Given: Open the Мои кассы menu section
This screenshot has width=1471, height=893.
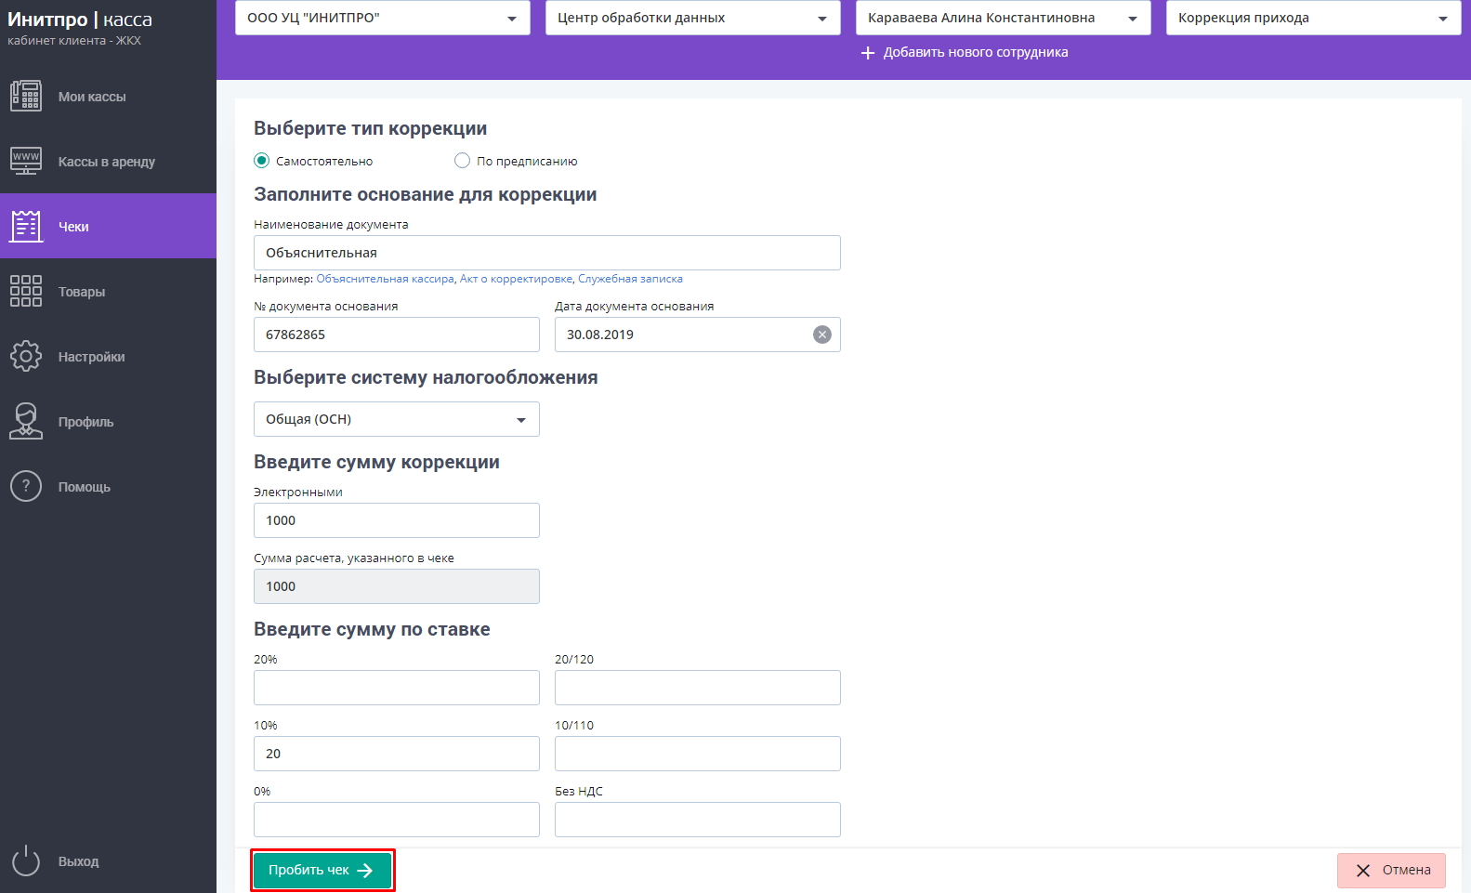Looking at the screenshot, I should click(108, 97).
